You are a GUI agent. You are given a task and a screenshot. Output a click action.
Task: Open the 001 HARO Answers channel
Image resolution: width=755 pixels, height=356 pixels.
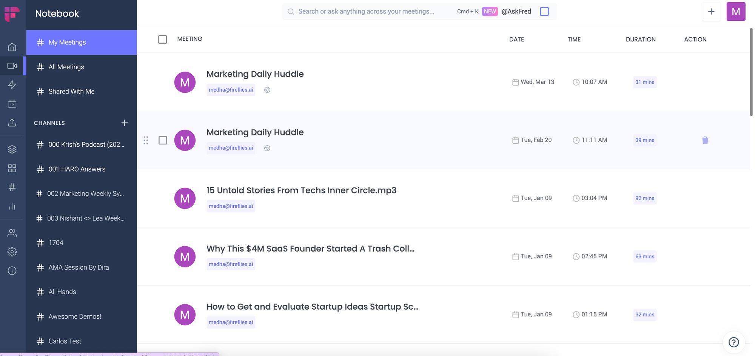[x=77, y=169]
